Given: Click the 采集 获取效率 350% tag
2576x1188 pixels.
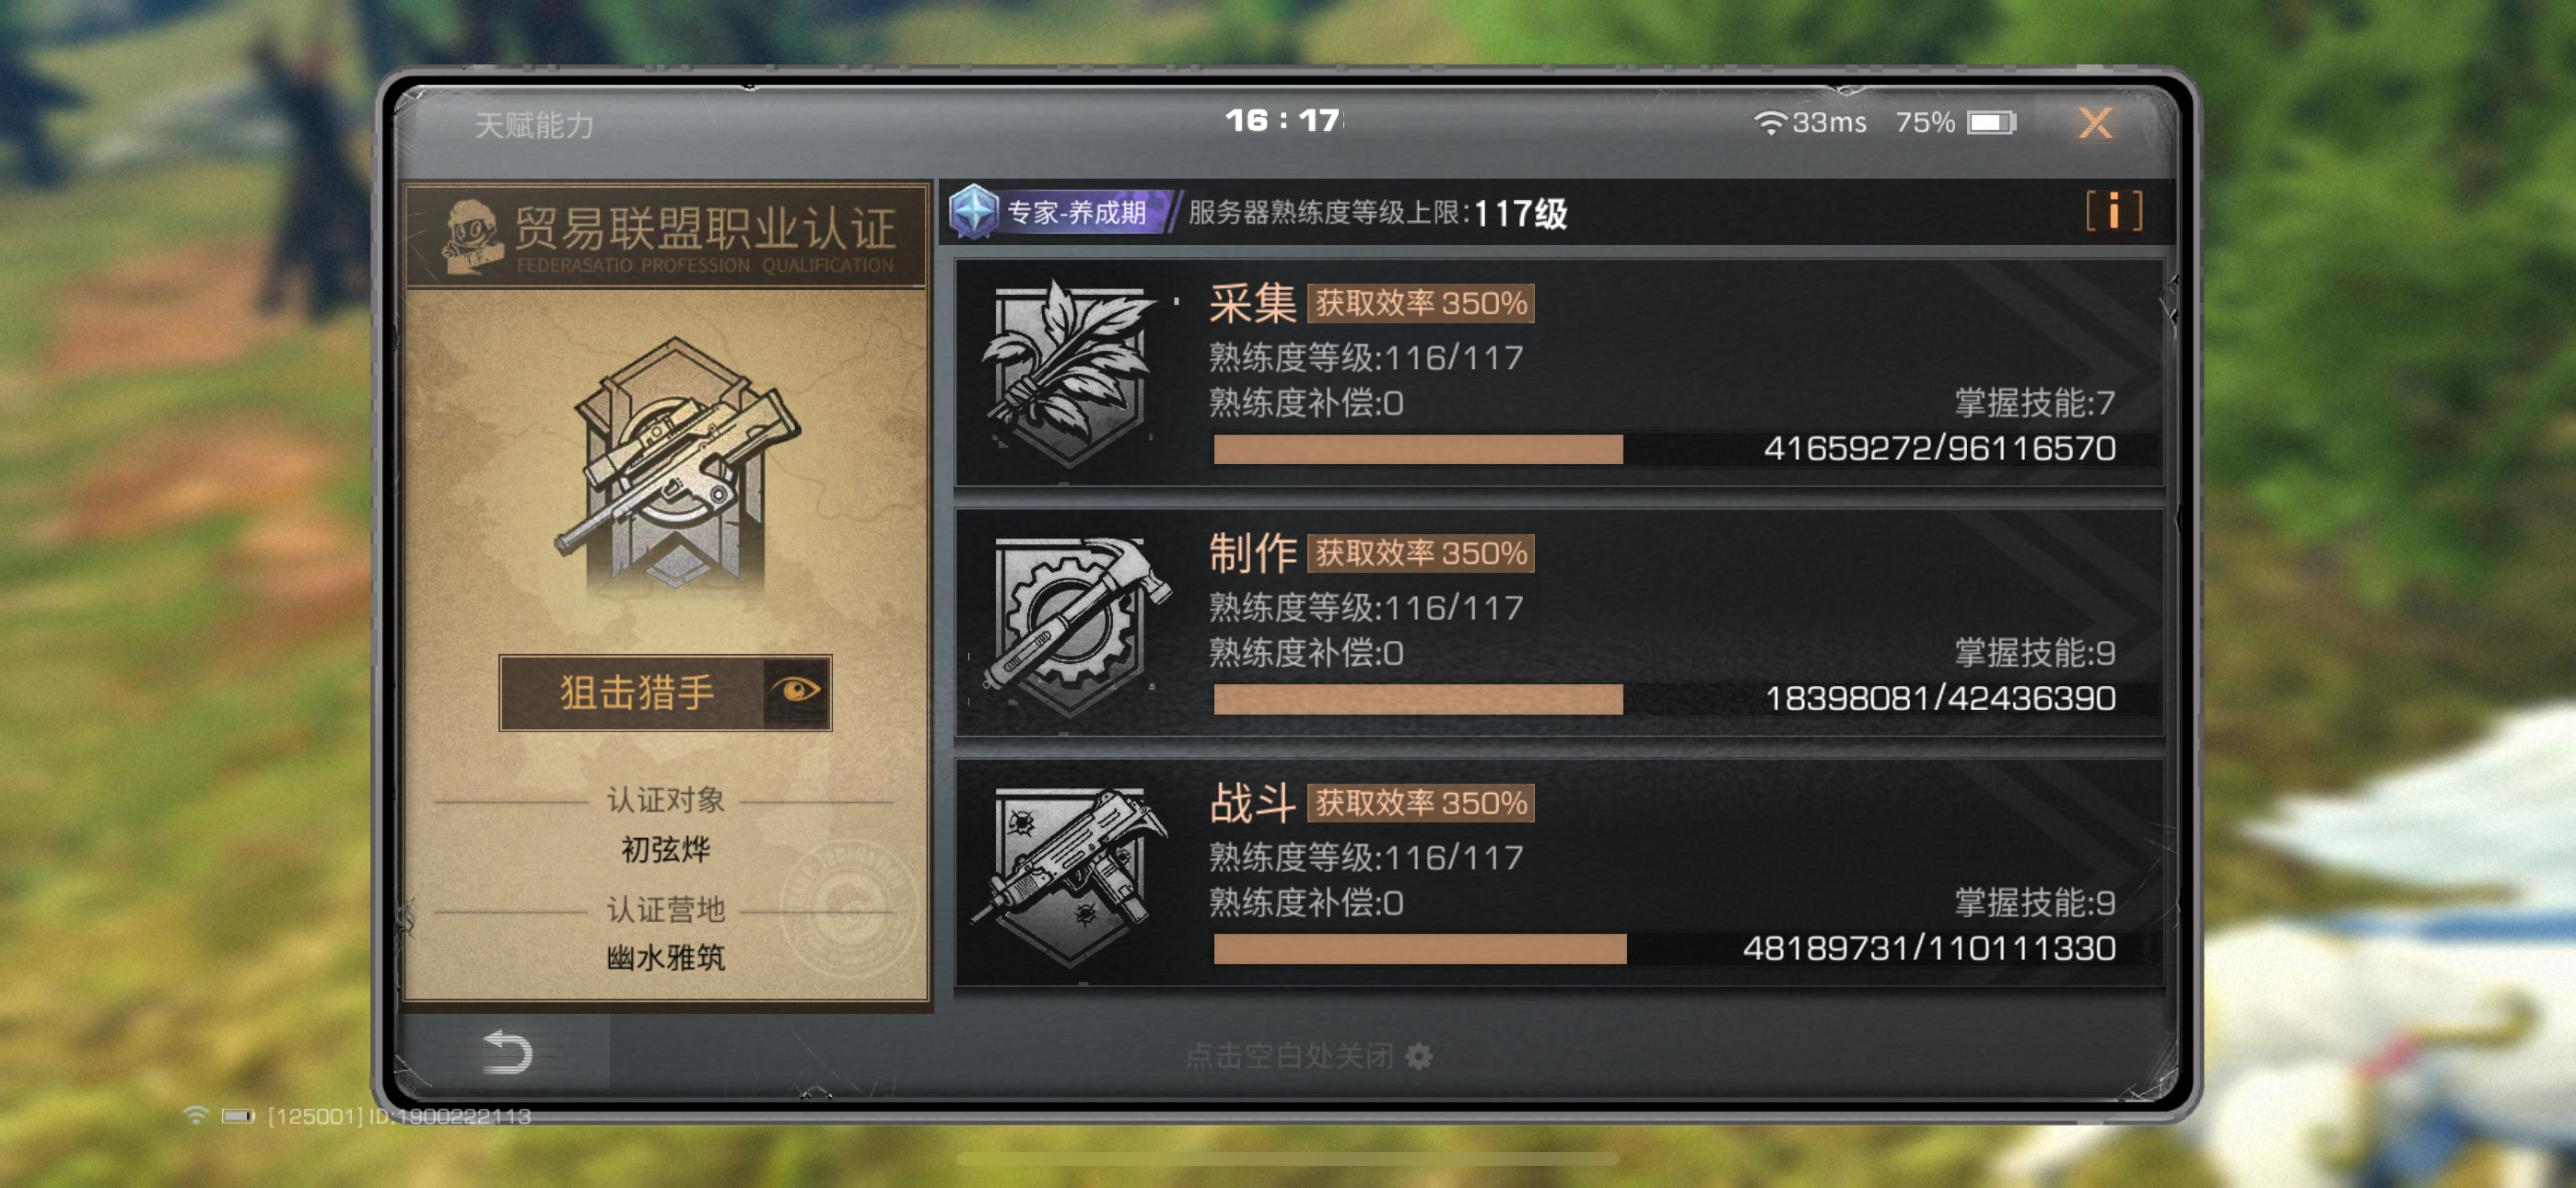Looking at the screenshot, I should [1421, 303].
